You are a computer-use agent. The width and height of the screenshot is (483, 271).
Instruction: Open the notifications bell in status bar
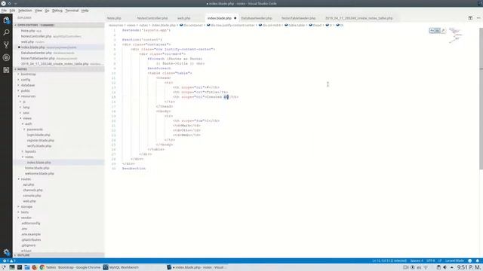(478, 260)
